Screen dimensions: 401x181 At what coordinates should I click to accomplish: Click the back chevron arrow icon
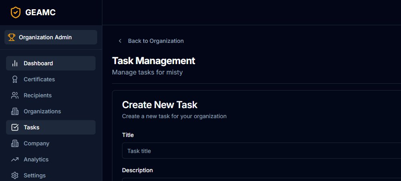(x=120, y=41)
